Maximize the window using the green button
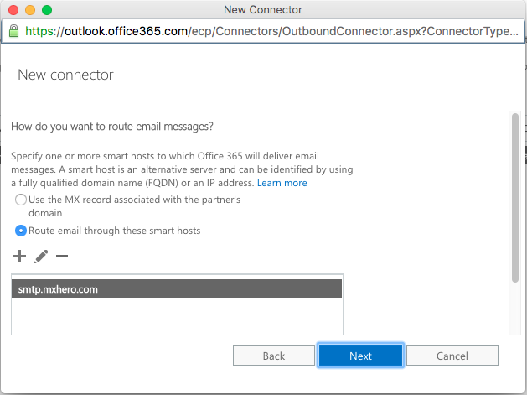The image size is (527, 395). [47, 10]
